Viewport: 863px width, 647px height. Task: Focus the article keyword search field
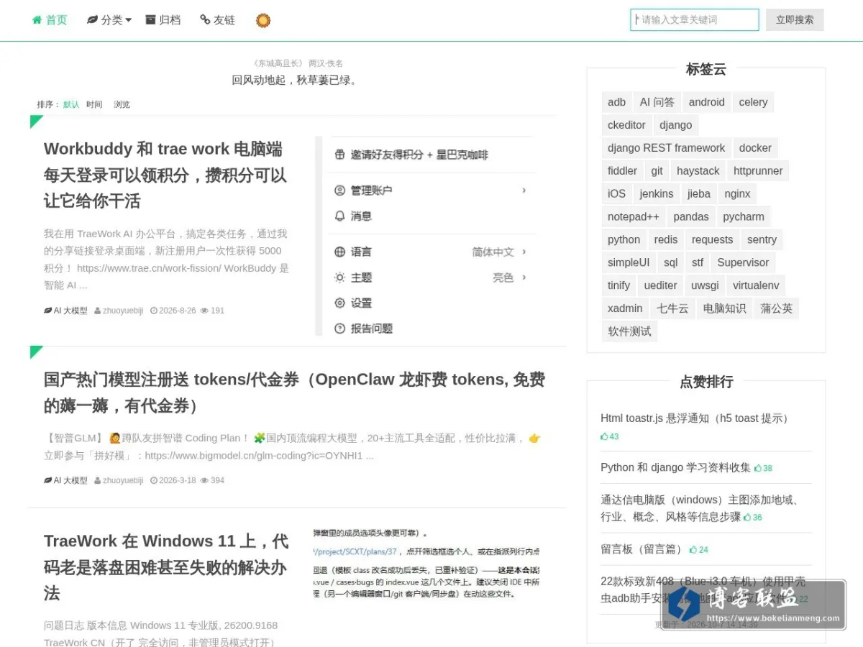pyautogui.click(x=695, y=20)
